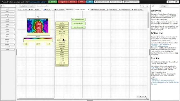Viewport: 180px width, 101px height.
Task: Open the workspace tab list icon
Action: coord(147,6)
